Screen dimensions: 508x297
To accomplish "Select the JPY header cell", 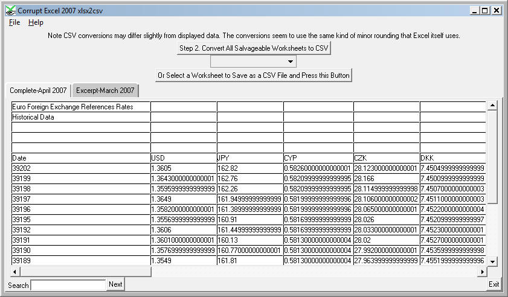I will point(250,158).
